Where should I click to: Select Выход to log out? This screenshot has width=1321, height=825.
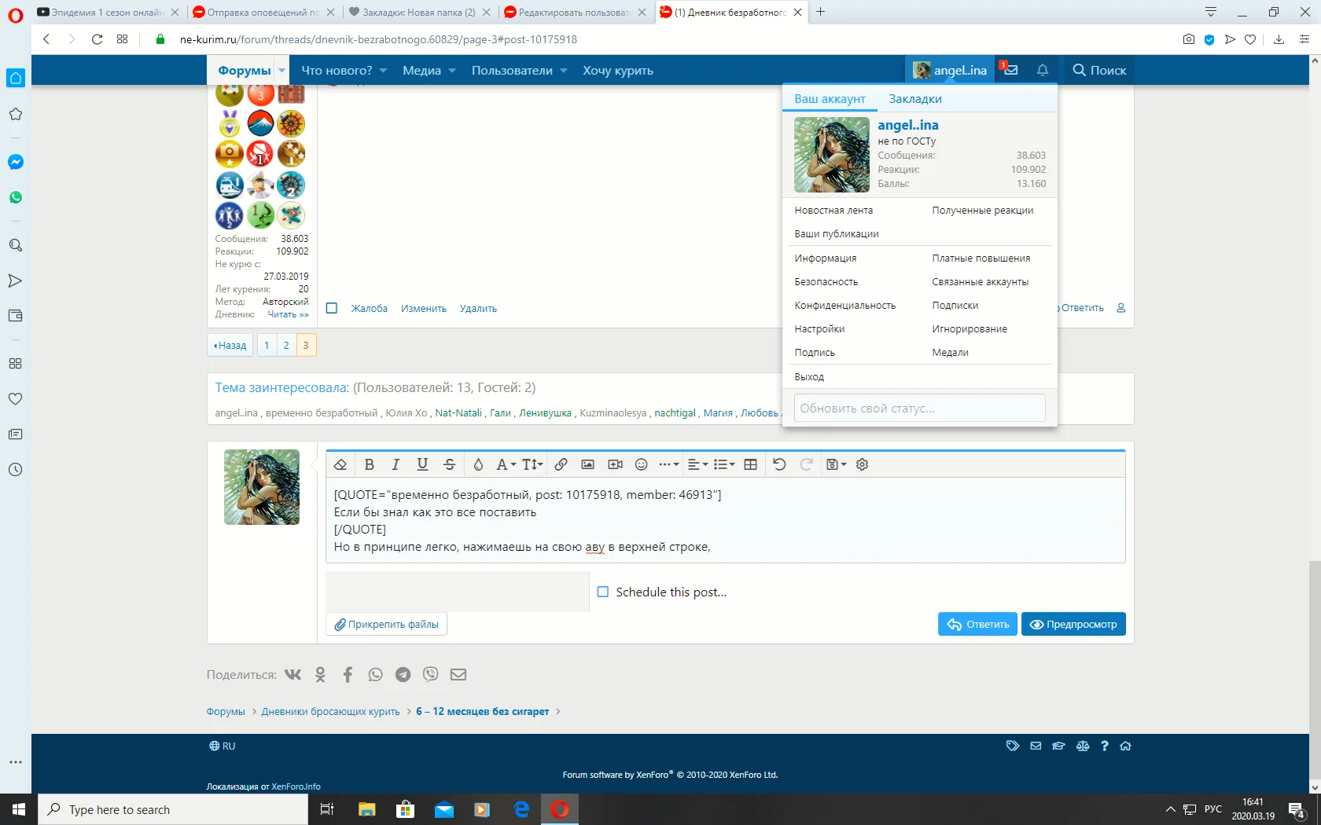click(x=809, y=377)
